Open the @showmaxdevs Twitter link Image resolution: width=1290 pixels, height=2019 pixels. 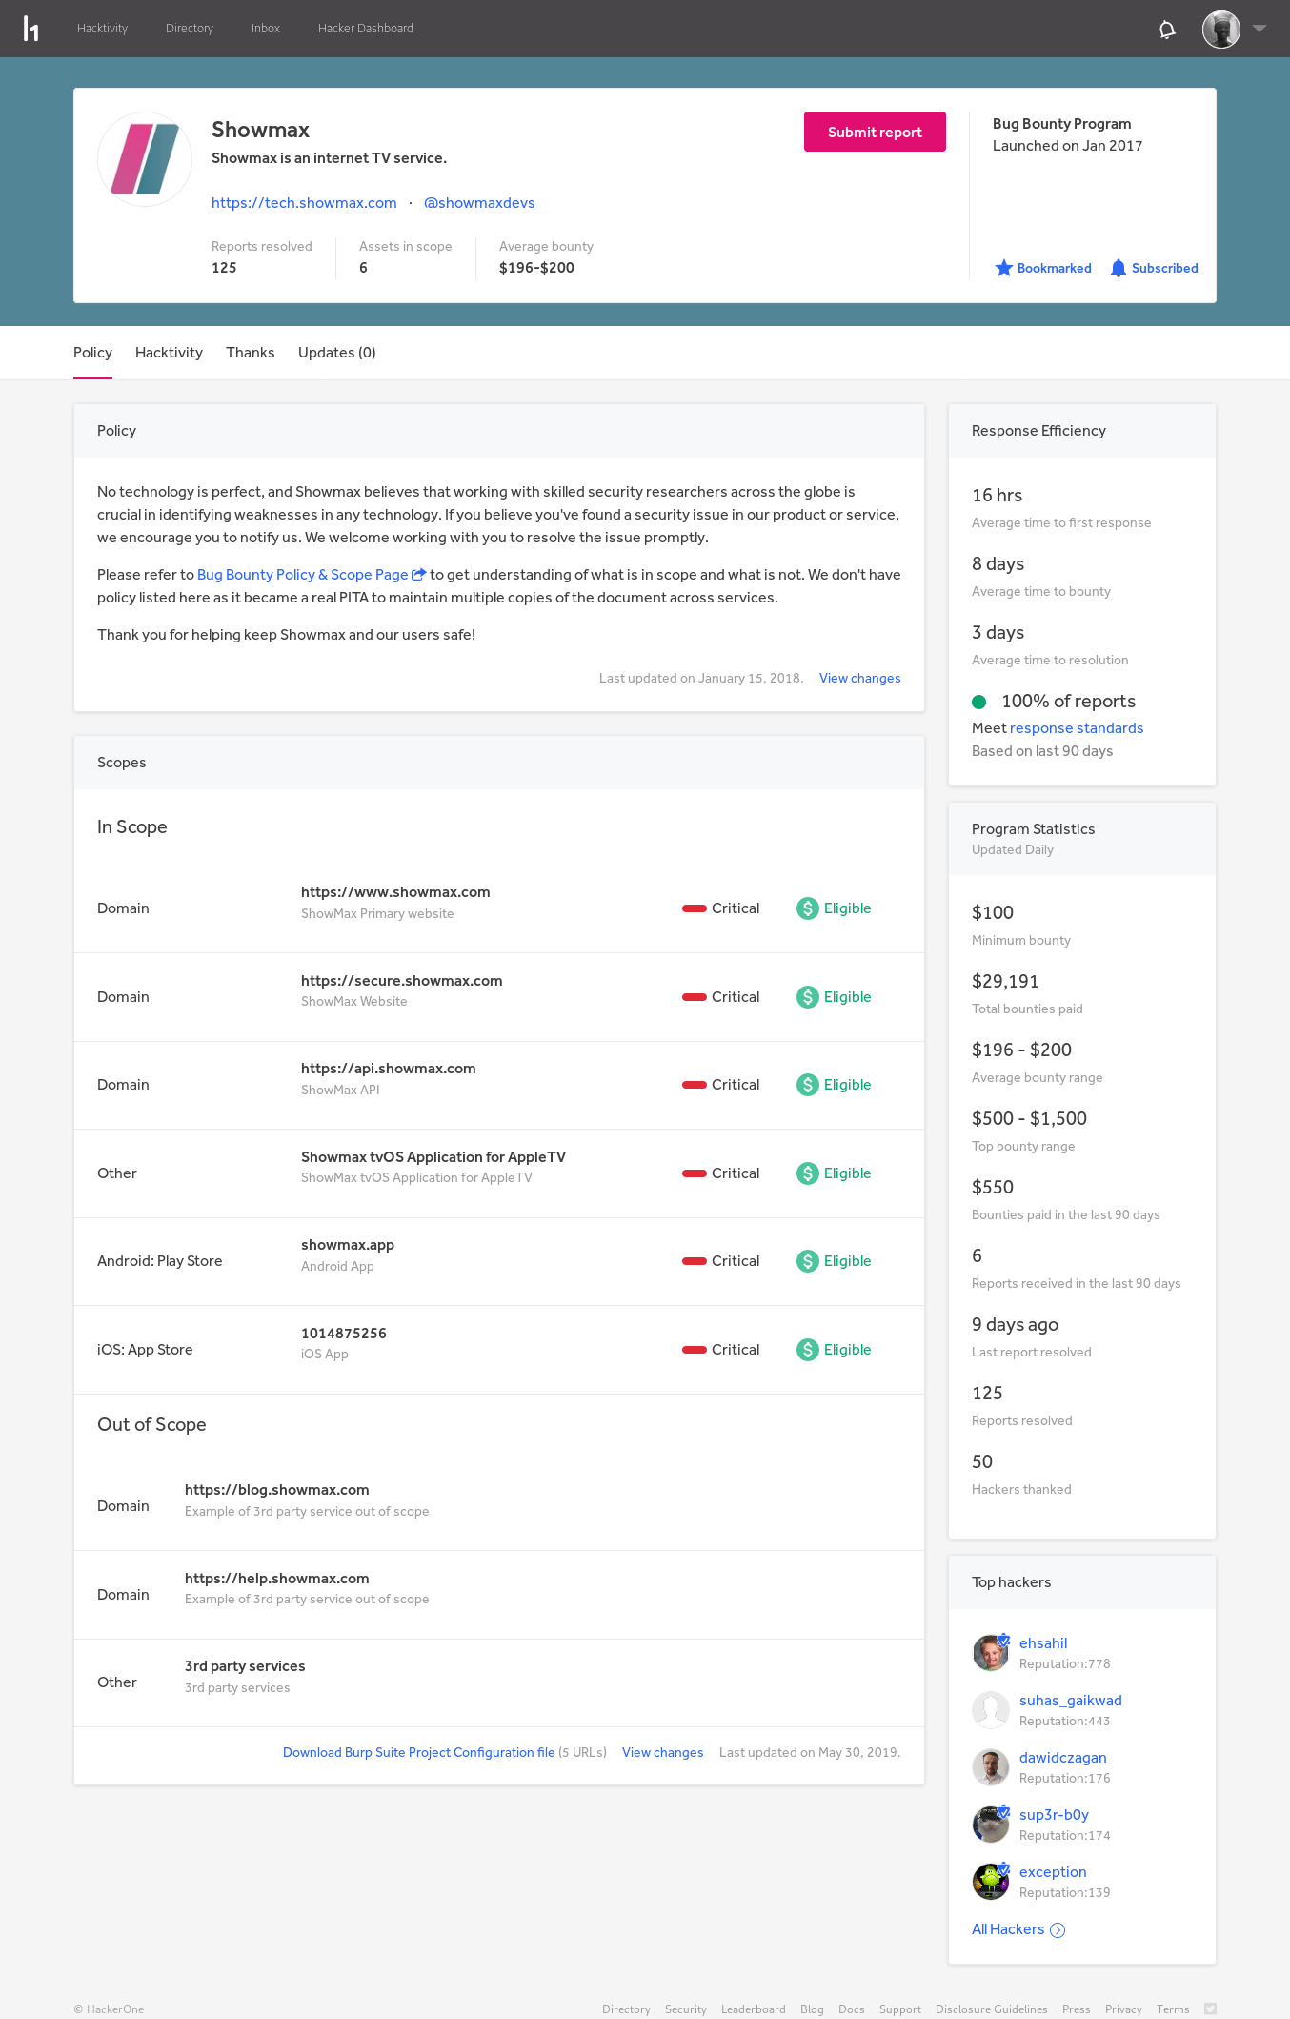coord(479,202)
